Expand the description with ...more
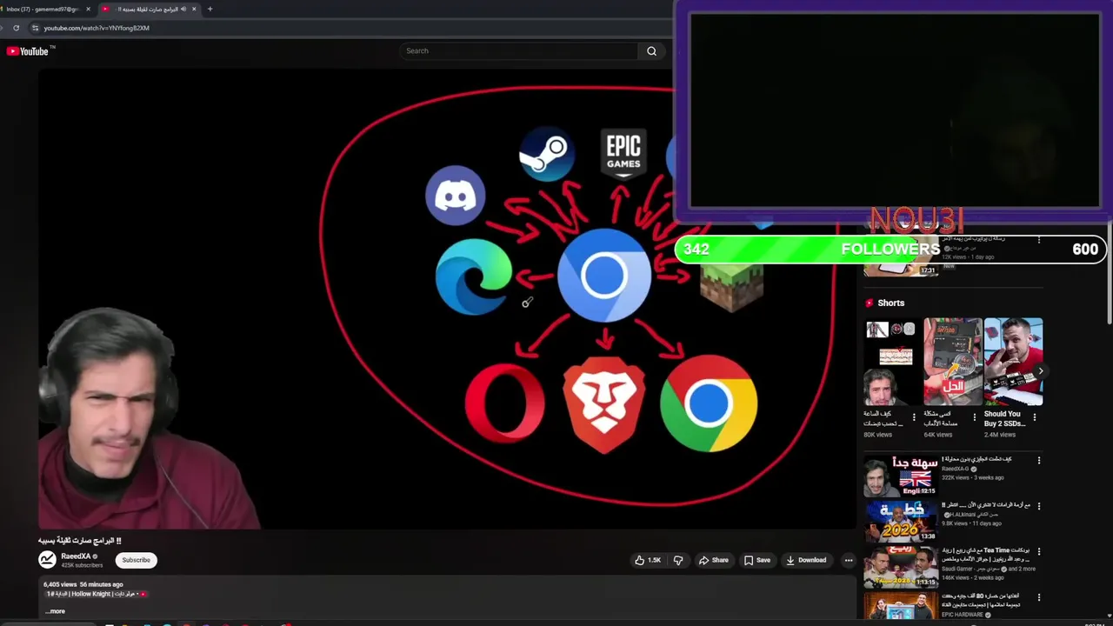This screenshot has height=626, width=1113. 55,611
